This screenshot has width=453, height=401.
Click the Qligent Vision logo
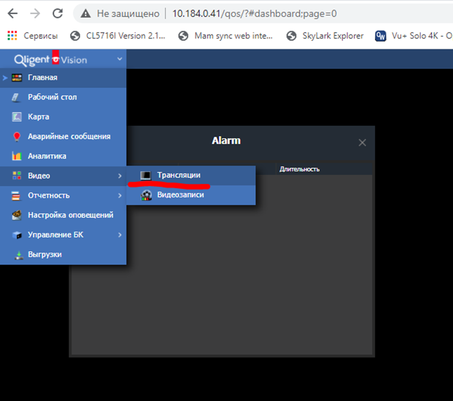50,59
